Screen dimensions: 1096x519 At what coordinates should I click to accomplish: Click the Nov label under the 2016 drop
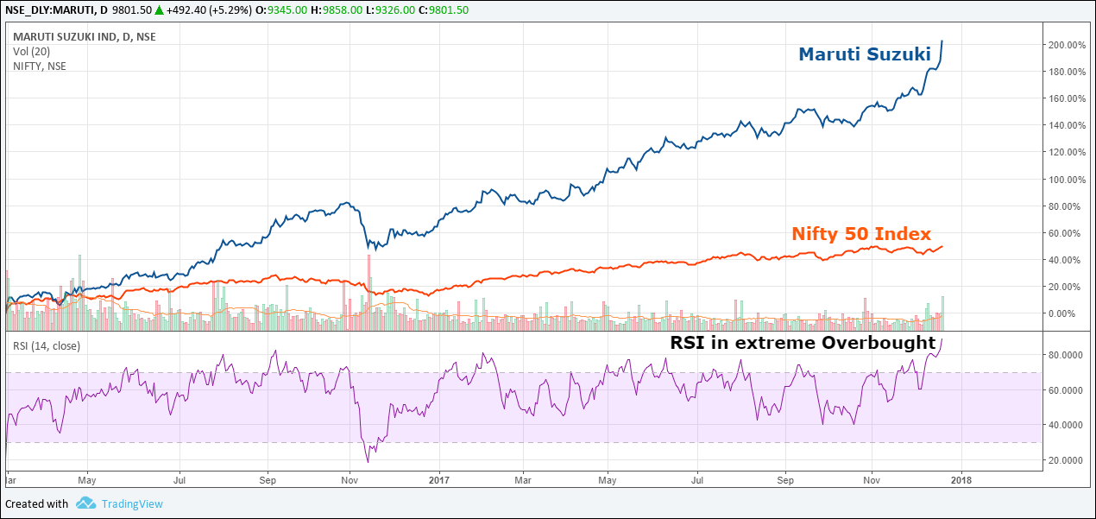[x=350, y=478]
